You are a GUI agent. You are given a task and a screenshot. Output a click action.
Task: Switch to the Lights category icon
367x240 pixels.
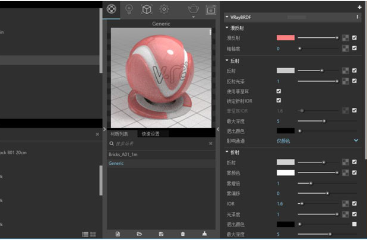point(129,9)
